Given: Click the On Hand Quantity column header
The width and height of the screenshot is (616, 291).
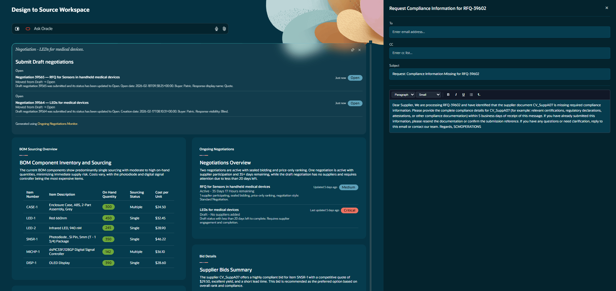Looking at the screenshot, I should point(109,194).
